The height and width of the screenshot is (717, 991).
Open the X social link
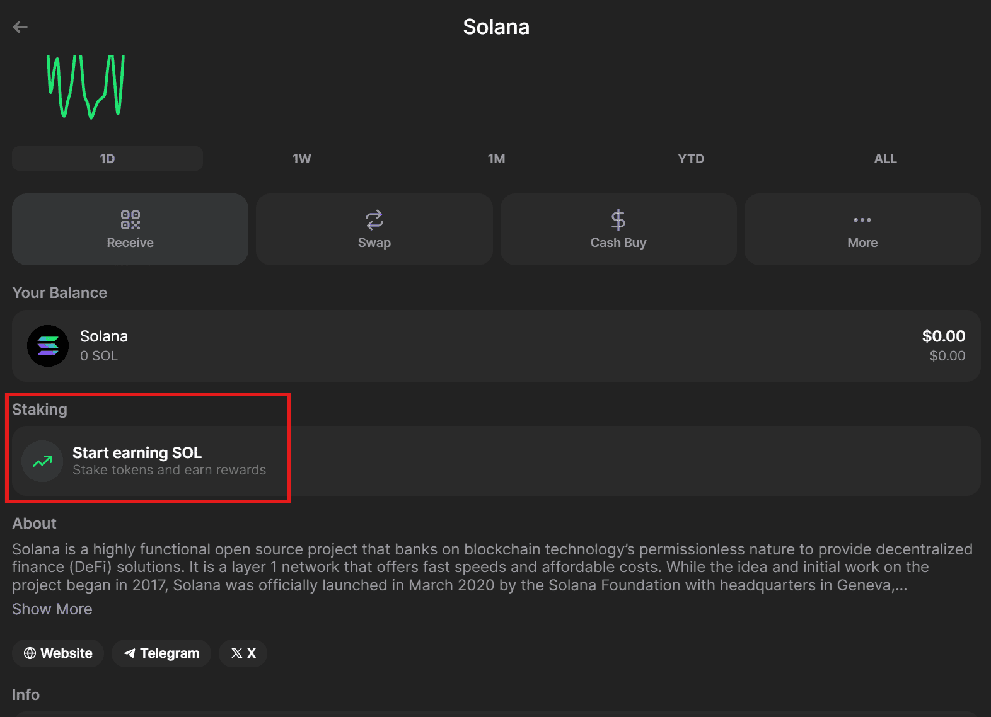[x=243, y=653]
